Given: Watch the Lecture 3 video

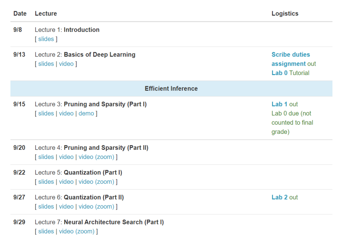Looking at the screenshot, I should click(66, 113).
